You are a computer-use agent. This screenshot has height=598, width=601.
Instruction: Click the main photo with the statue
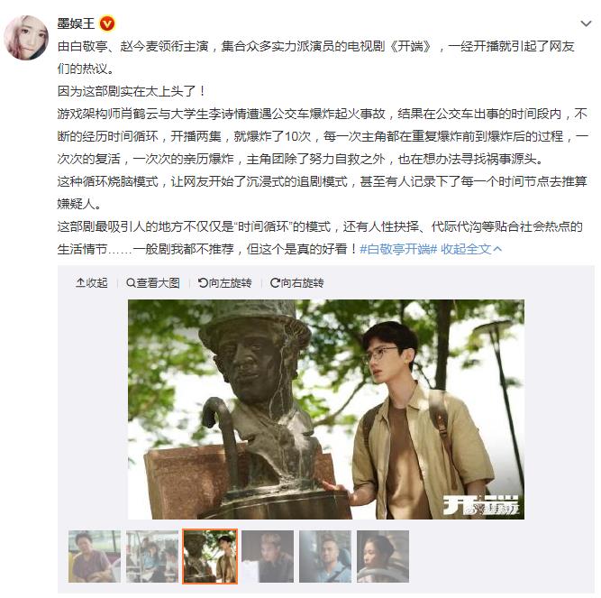(326, 409)
